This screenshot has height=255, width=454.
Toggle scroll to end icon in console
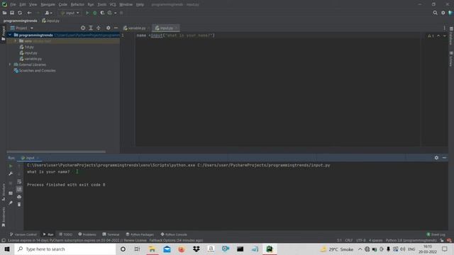click(x=19, y=189)
